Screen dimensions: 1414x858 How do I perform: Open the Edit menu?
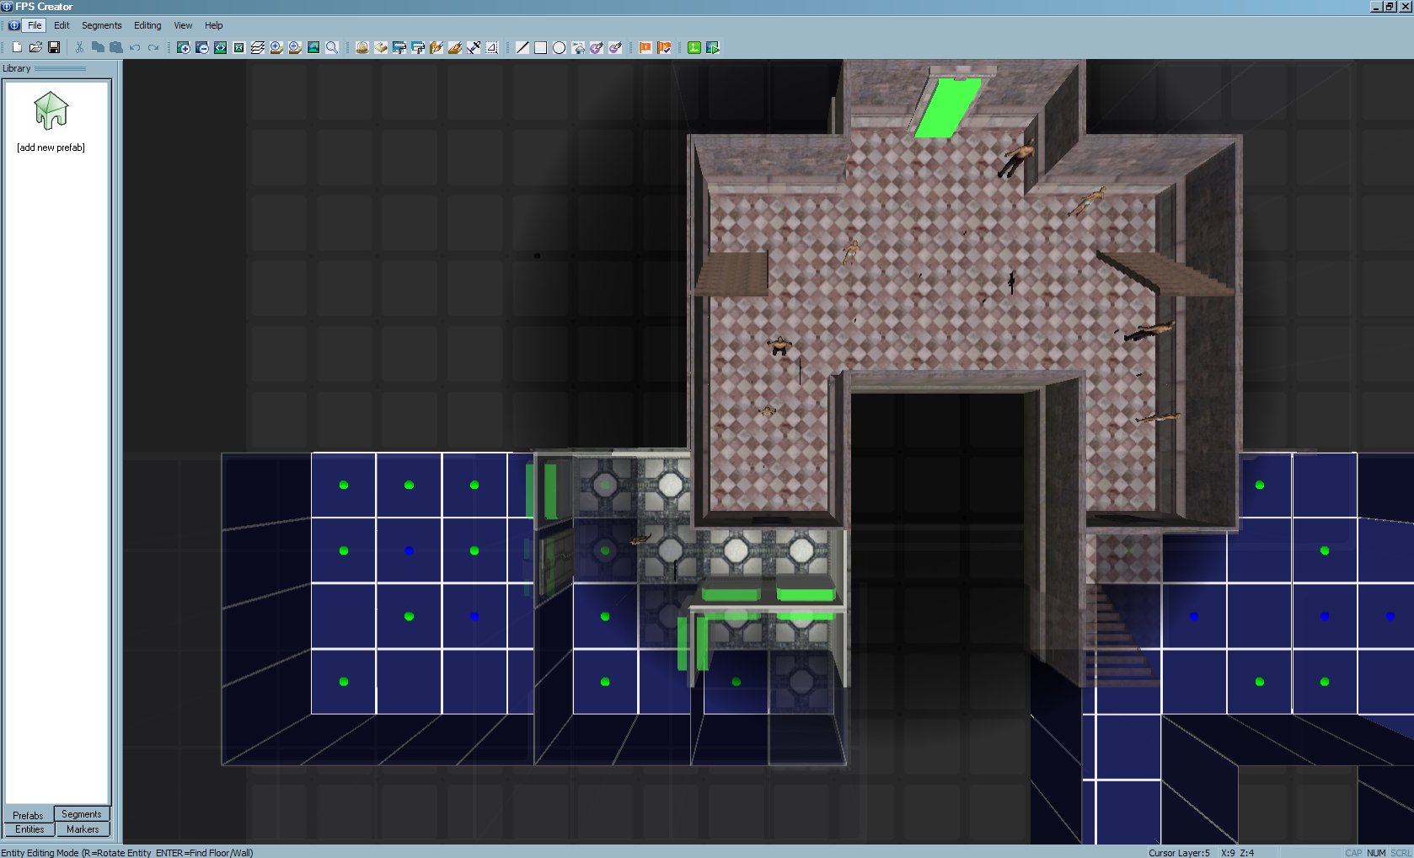coord(62,25)
